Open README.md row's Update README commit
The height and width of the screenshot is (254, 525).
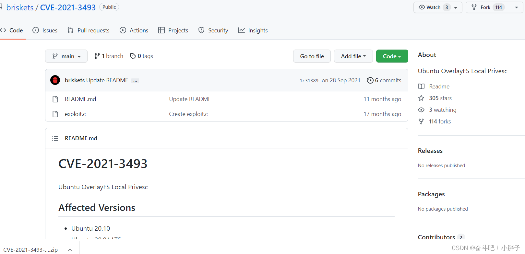click(x=190, y=99)
